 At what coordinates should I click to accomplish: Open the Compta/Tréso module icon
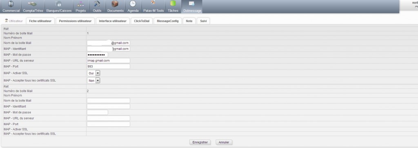[33, 4]
